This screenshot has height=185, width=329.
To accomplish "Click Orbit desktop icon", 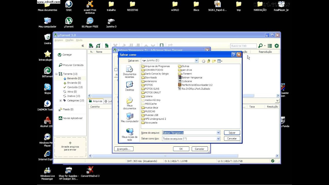I will tap(69, 6).
